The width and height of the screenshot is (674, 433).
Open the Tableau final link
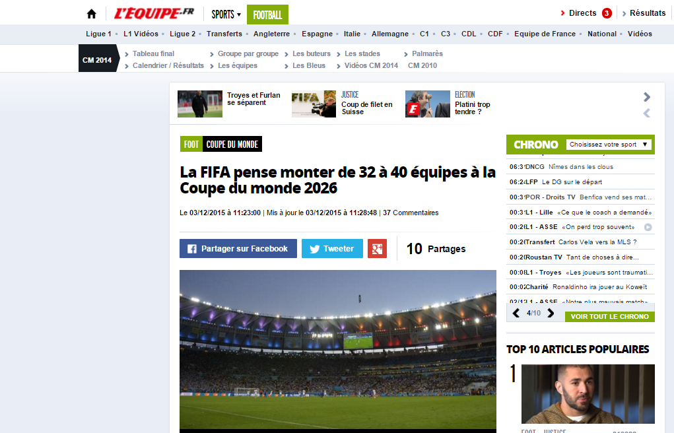153,53
